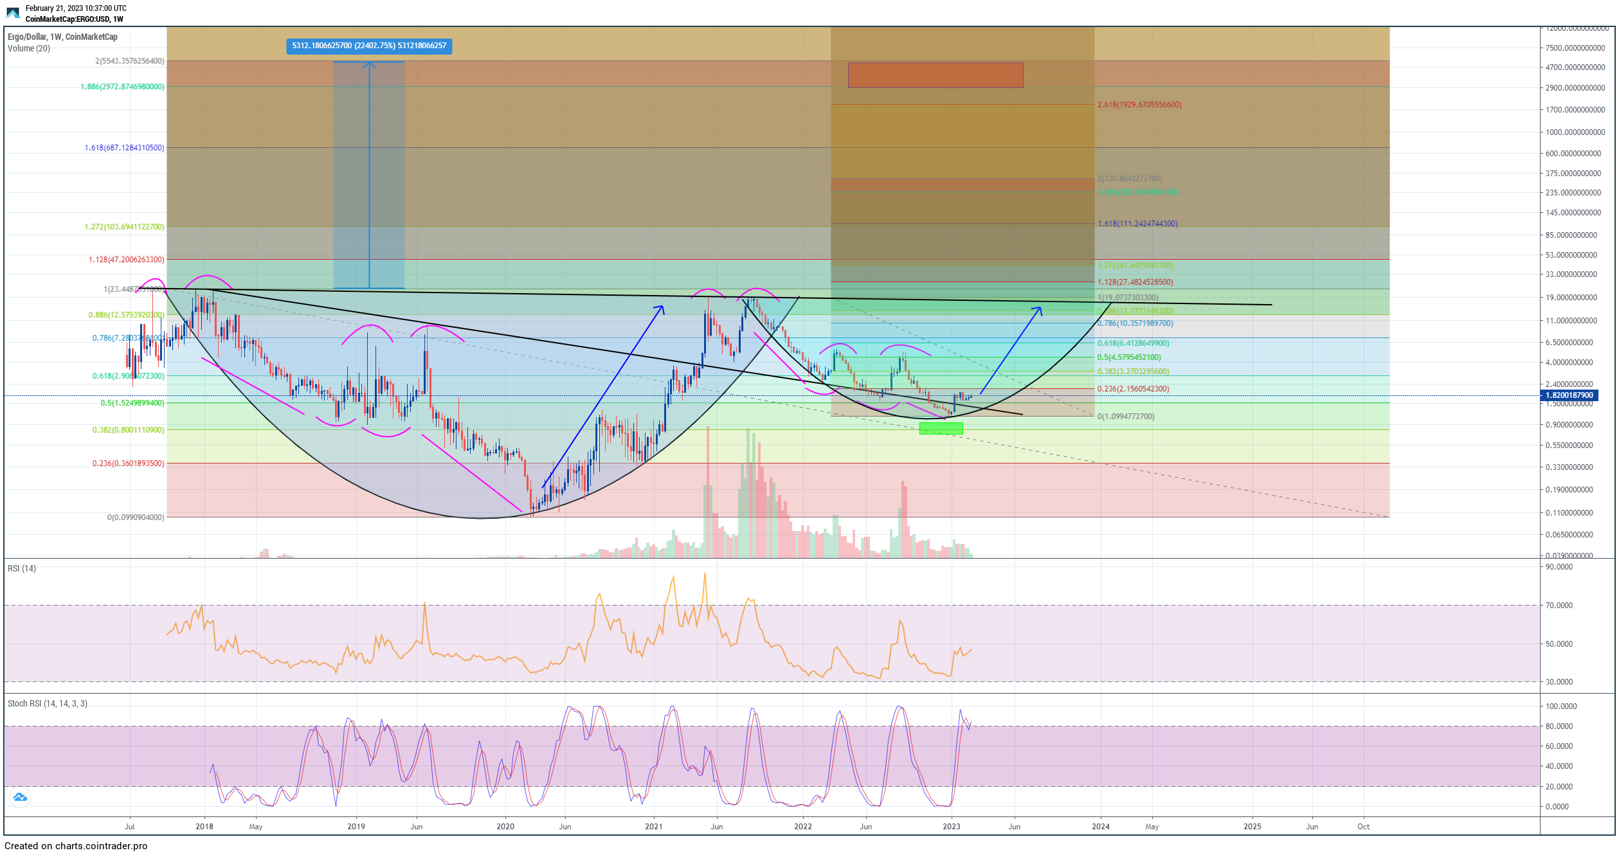Click the 2020 label on the time axis
Image resolution: width=1619 pixels, height=855 pixels.
coord(505,827)
